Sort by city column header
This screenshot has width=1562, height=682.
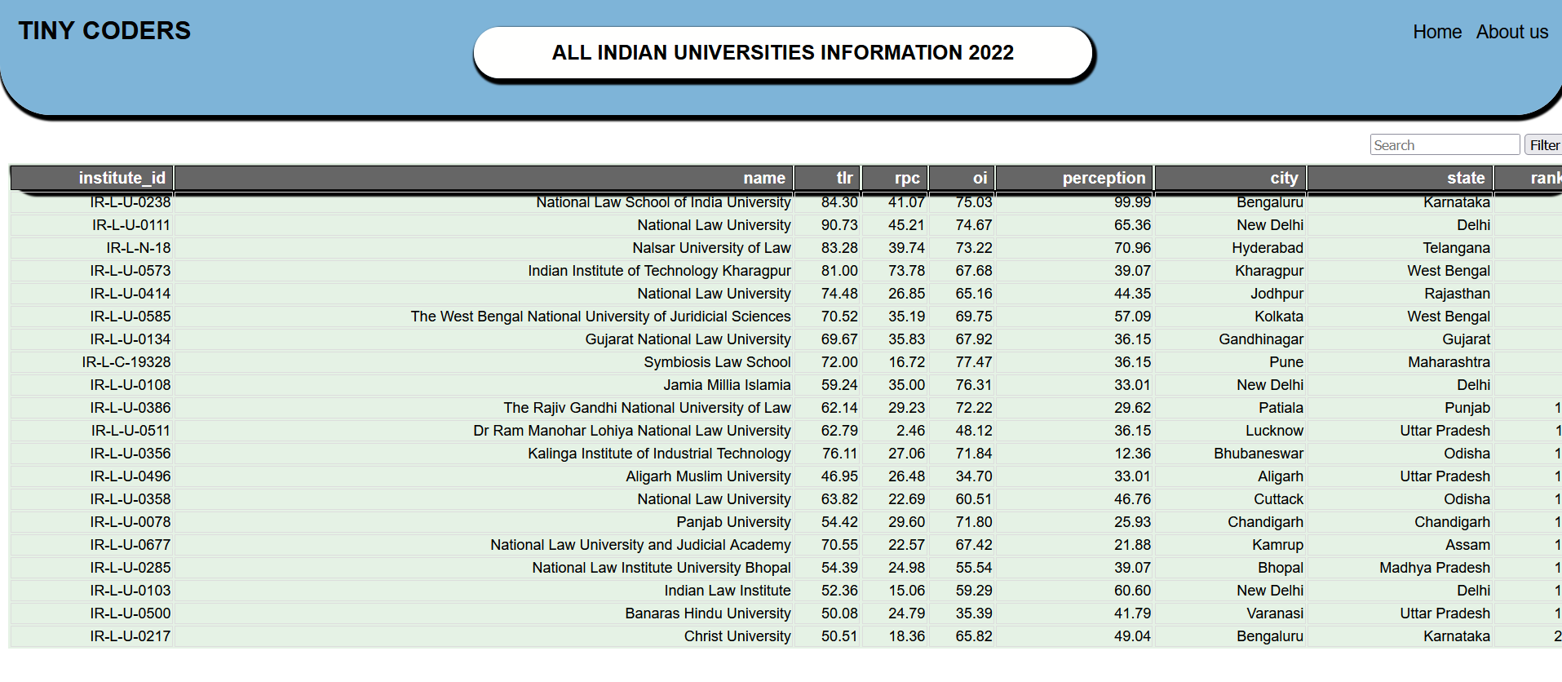point(1230,178)
